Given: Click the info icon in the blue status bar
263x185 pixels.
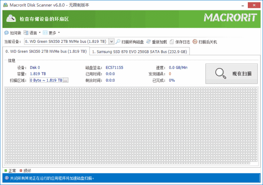Looking at the screenshot, I should pos(6,178).
